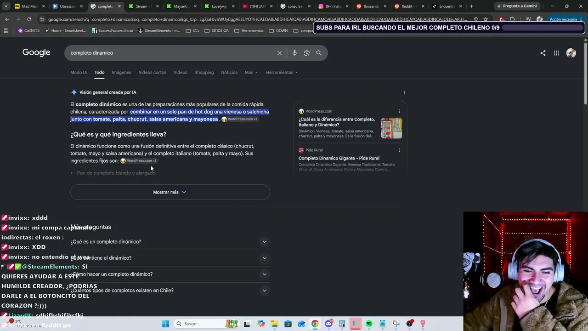The width and height of the screenshot is (588, 331).
Task: Select the Noticias search tab
Action: (x=229, y=72)
